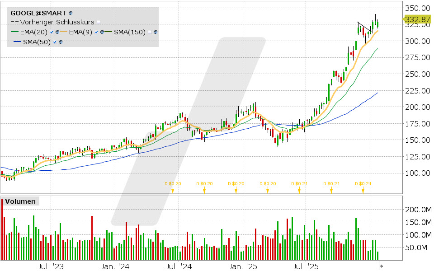Open the EMA(20) indicator settings icon
Screen dimensions: 434x271
pyautogui.click(x=57, y=32)
